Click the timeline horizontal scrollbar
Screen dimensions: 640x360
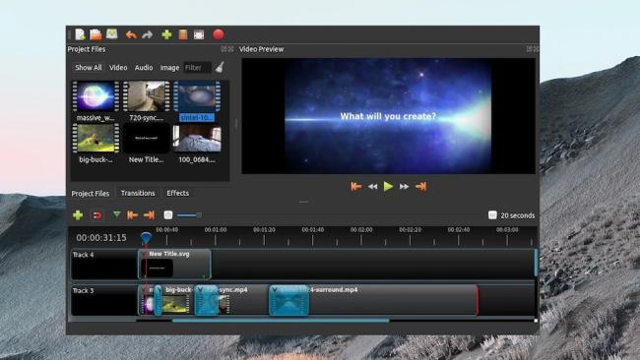pyautogui.click(x=281, y=321)
